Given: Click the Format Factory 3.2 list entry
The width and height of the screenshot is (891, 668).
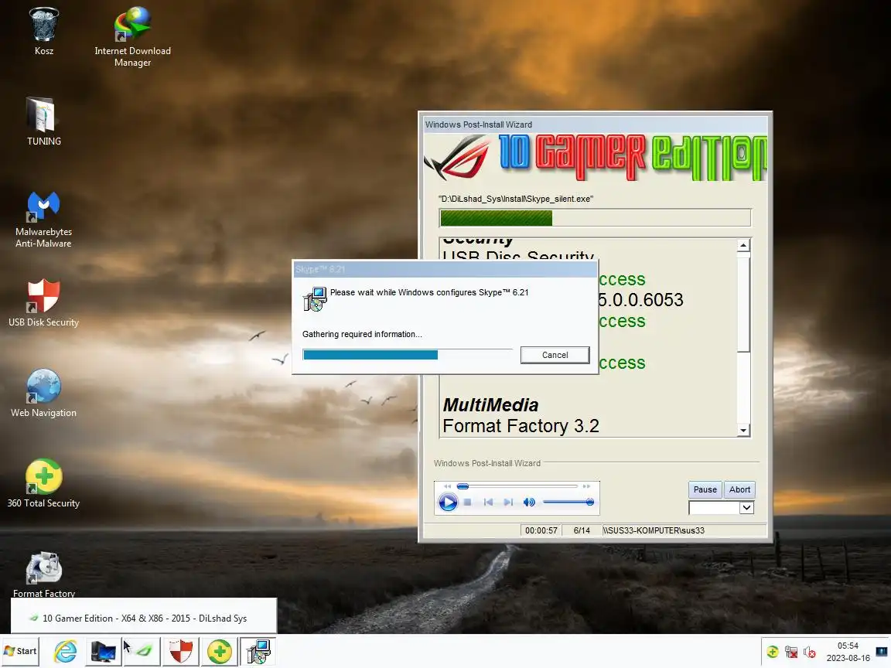Looking at the screenshot, I should click(521, 426).
